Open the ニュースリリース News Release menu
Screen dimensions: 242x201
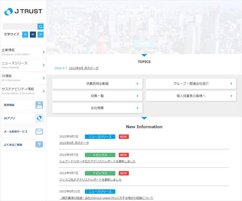coord(23,65)
